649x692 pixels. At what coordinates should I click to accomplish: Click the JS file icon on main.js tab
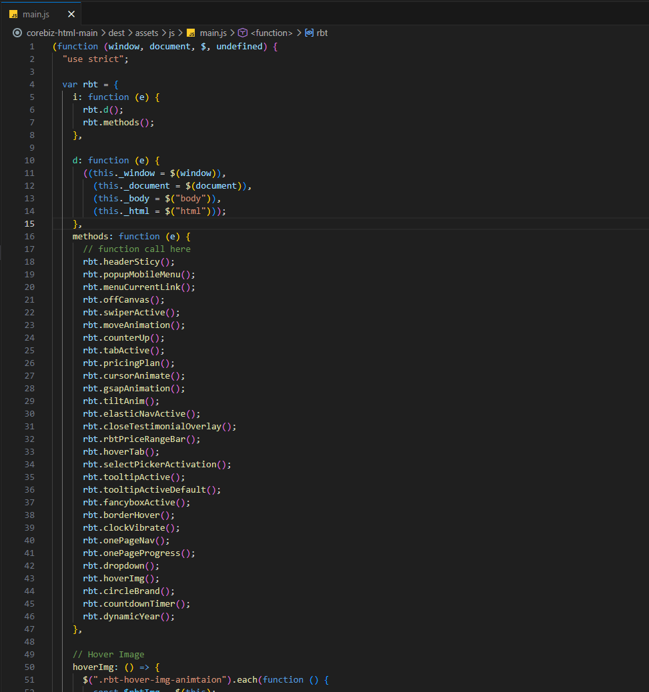14,15
